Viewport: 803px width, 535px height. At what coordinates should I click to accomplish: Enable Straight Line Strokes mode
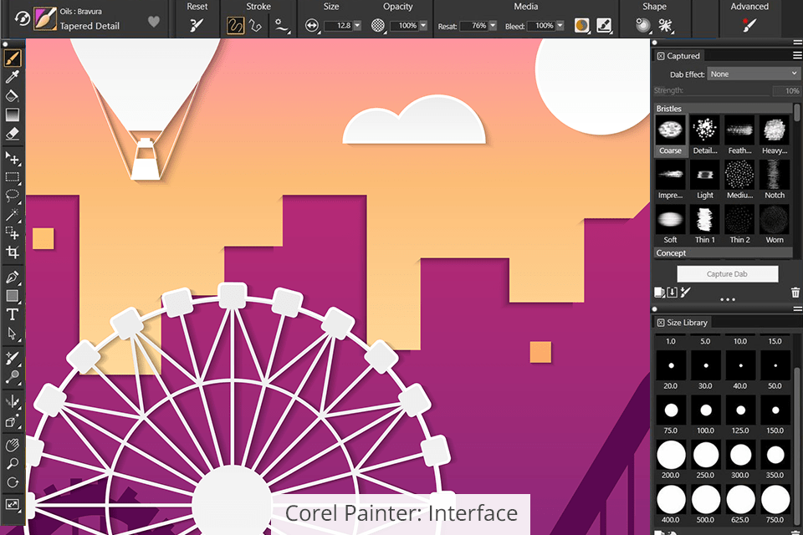point(255,25)
